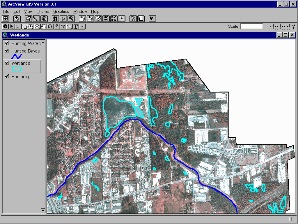
Task: Activate the Zoom In tool
Action: pos(31,26)
